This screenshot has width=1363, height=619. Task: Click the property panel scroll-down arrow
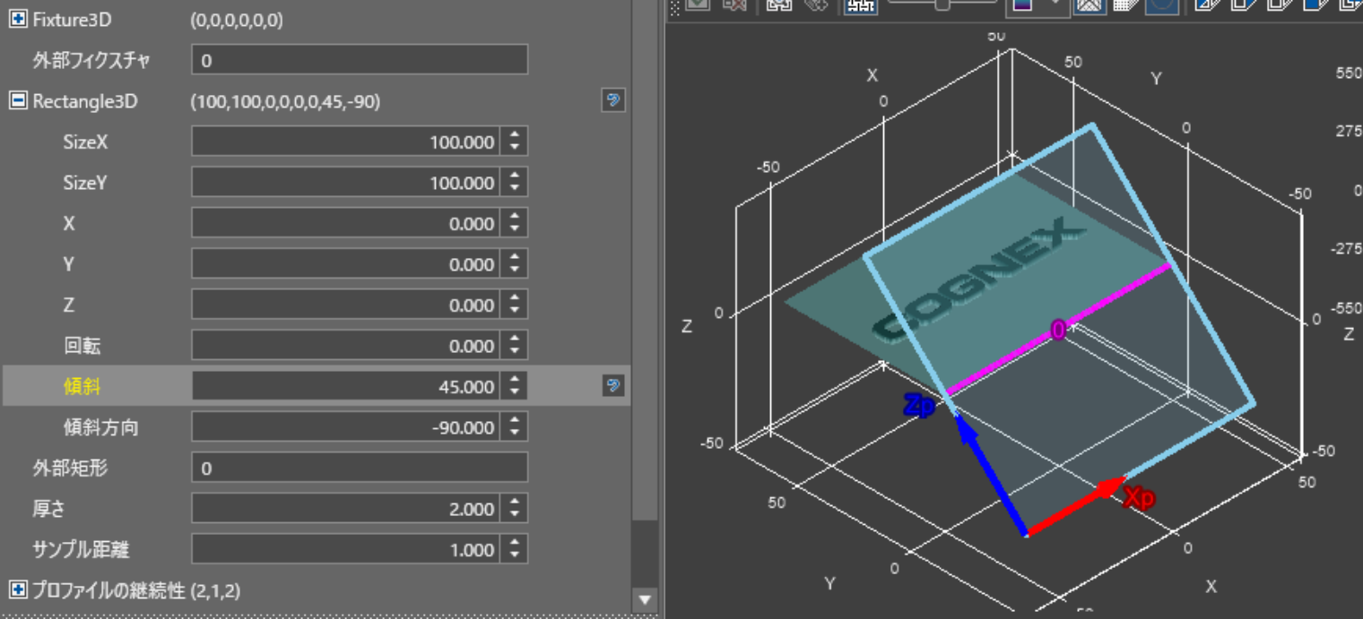(x=644, y=599)
